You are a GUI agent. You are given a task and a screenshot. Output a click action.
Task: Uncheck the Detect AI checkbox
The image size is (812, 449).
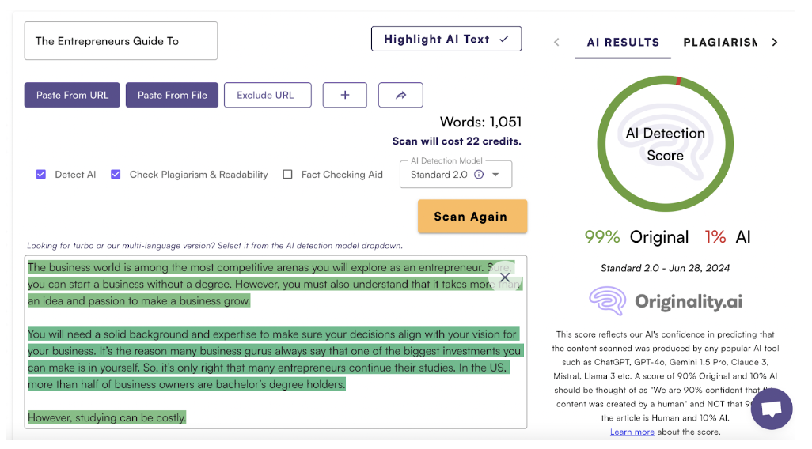[41, 175]
